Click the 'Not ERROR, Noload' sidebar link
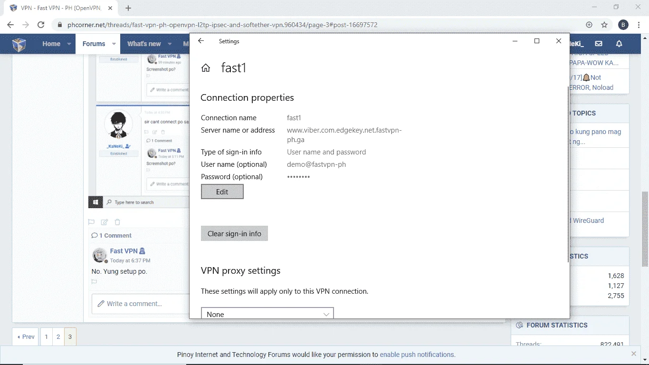The height and width of the screenshot is (365, 649). tap(591, 82)
